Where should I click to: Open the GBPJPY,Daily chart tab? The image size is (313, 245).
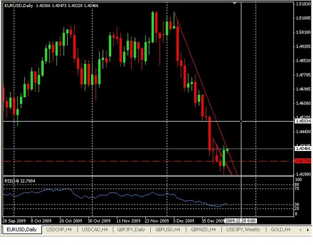pos(131,229)
